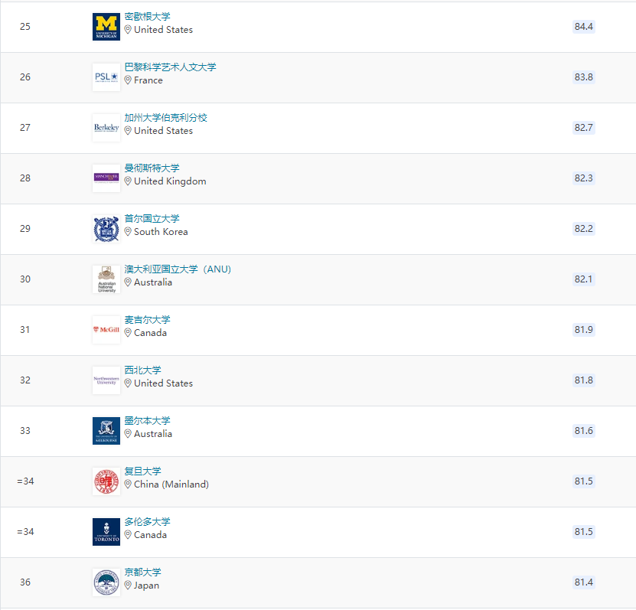This screenshot has width=636, height=610.
Task: Open the 京都大学 link
Action: coord(142,572)
